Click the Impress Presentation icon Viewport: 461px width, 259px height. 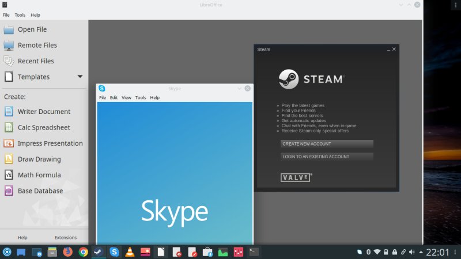coord(9,143)
